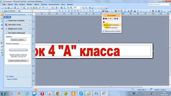Select the Picture Frame tool in the left toolbar
The height and width of the screenshot is (96, 171).
pyautogui.click(x=2, y=29)
